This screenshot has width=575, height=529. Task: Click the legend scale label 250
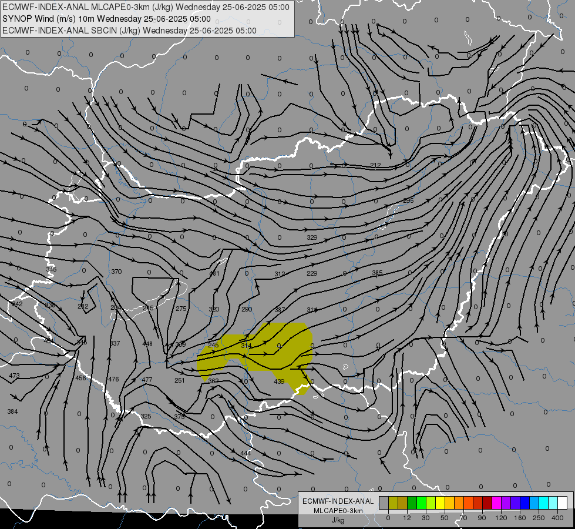coord(539,518)
